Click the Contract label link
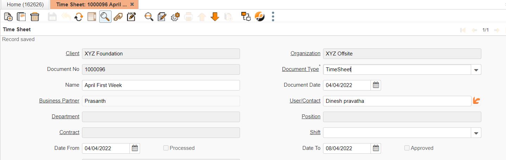The image size is (506, 160). 69,132
